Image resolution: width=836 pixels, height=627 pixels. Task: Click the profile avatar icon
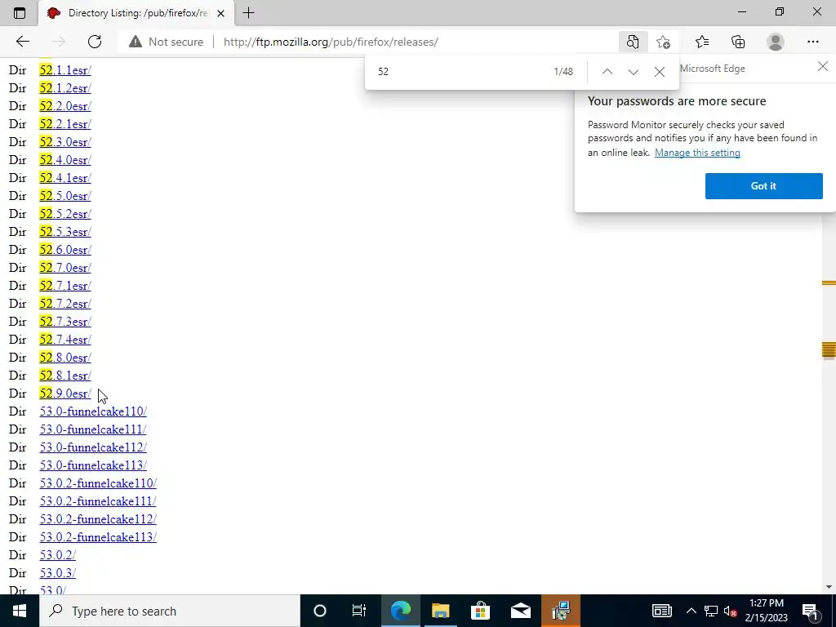pos(776,42)
